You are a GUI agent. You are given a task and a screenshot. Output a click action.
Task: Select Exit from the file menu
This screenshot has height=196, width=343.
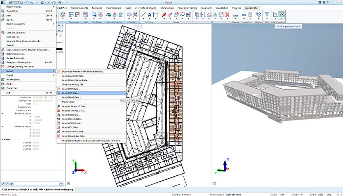tap(9, 92)
